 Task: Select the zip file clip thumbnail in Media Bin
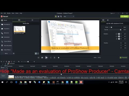tap(20, 29)
